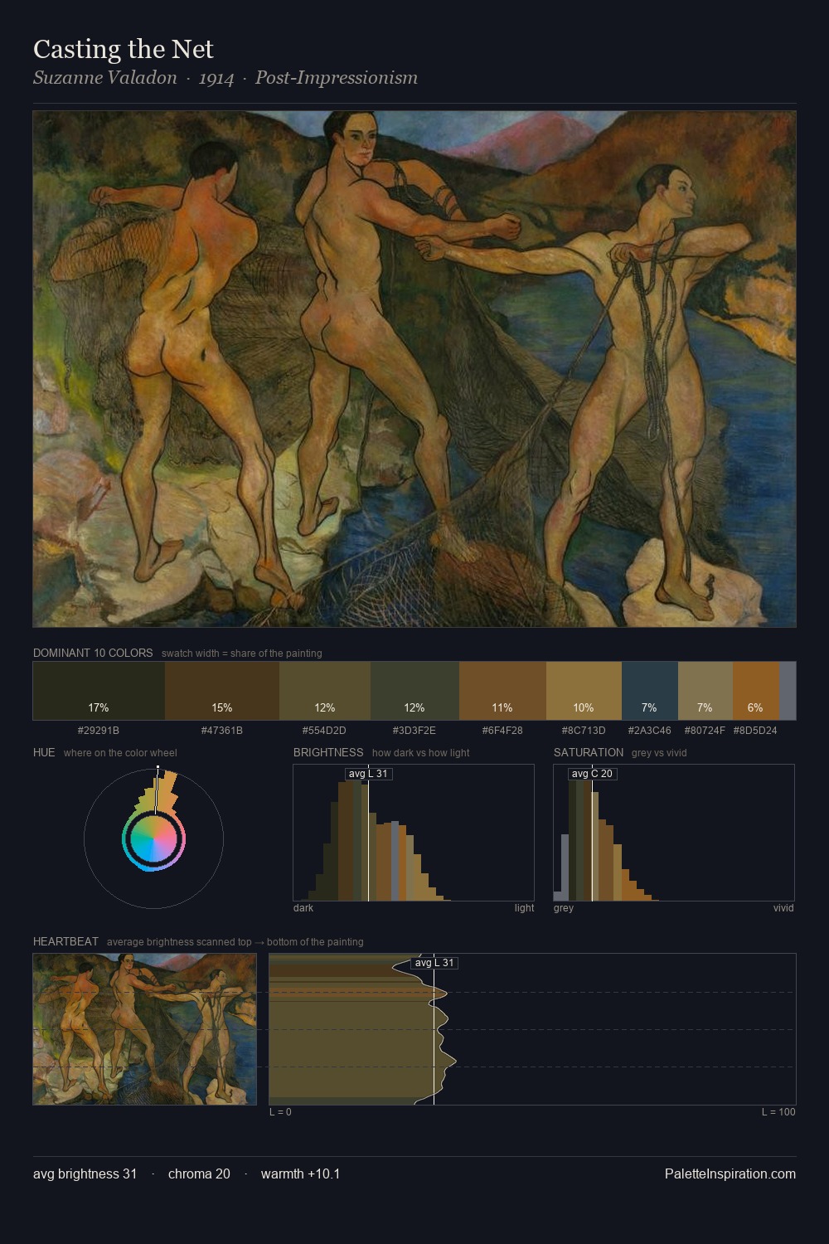The image size is (829, 1244).
Task: Visit the PaletteInspiration.com link
Action: (730, 1174)
